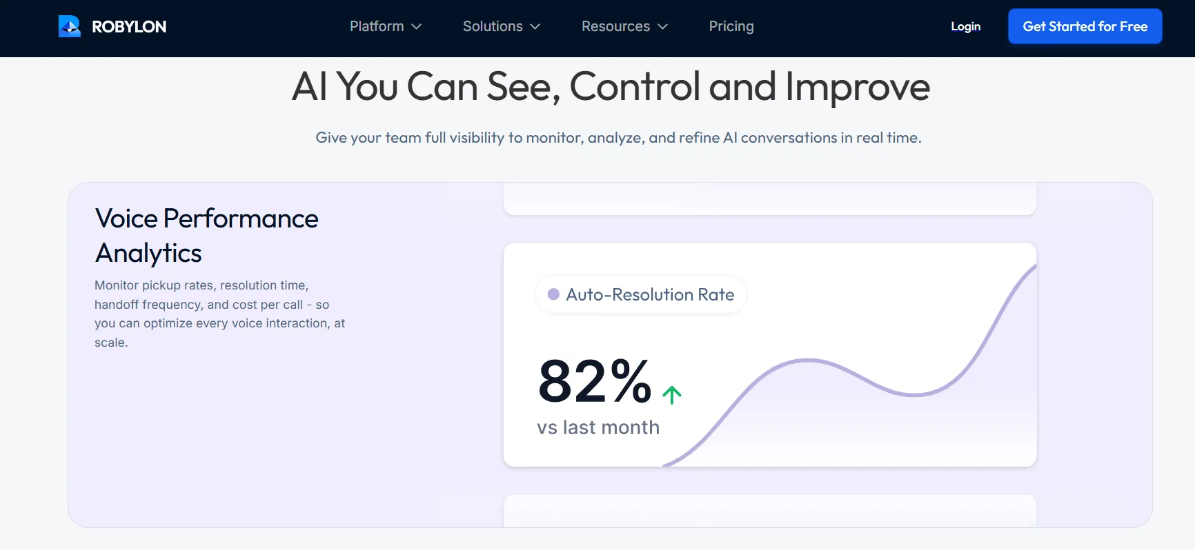
Task: Expand the Solutions dropdown chevron
Action: (x=535, y=27)
